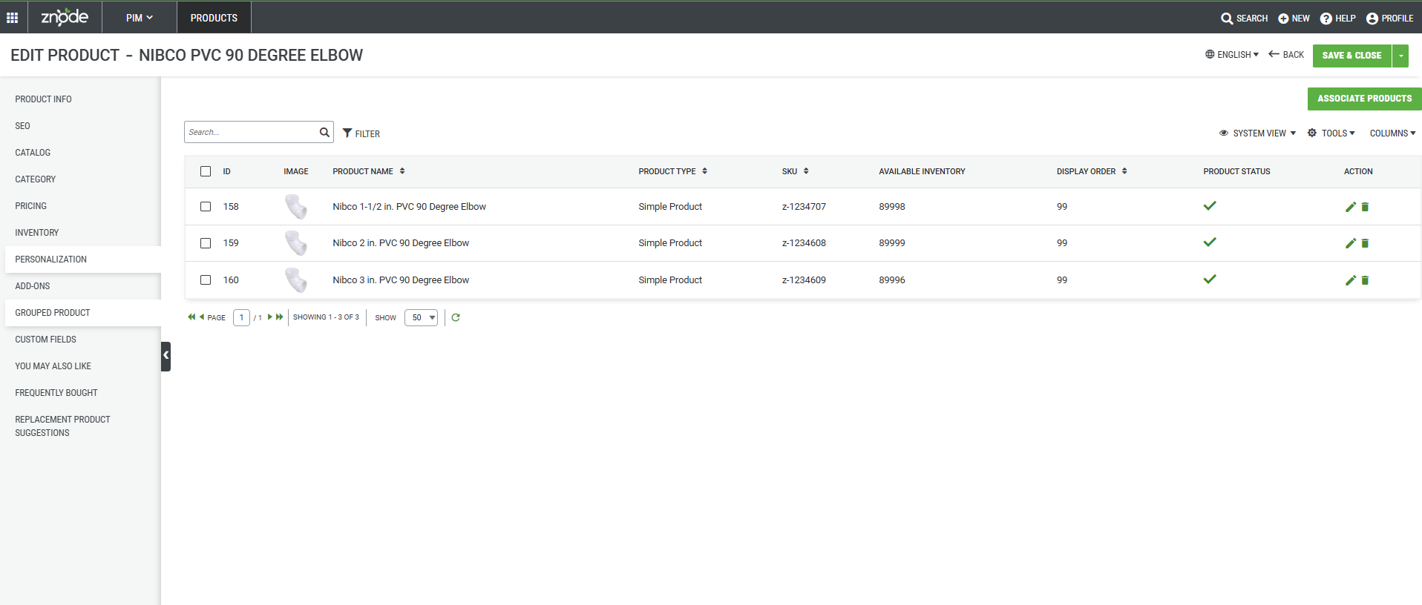Go to last page arrow
Screen dimensions: 1422x605
(280, 317)
